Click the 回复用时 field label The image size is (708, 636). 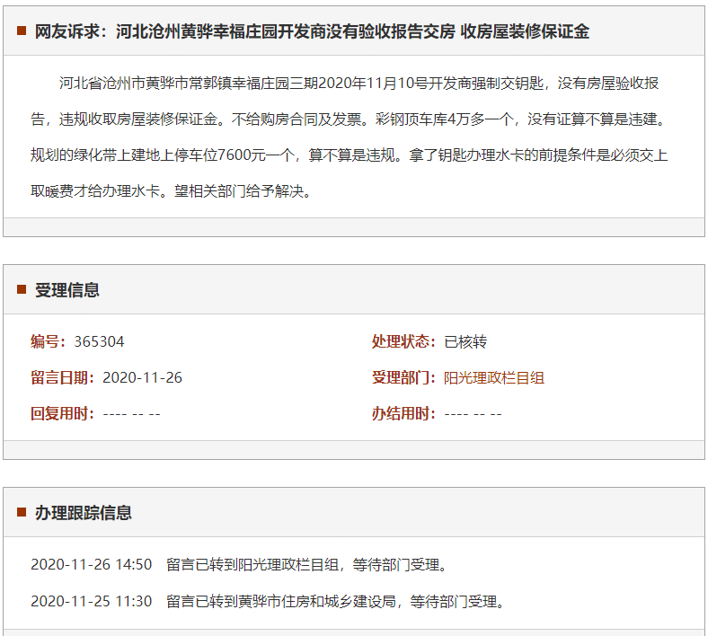65,413
